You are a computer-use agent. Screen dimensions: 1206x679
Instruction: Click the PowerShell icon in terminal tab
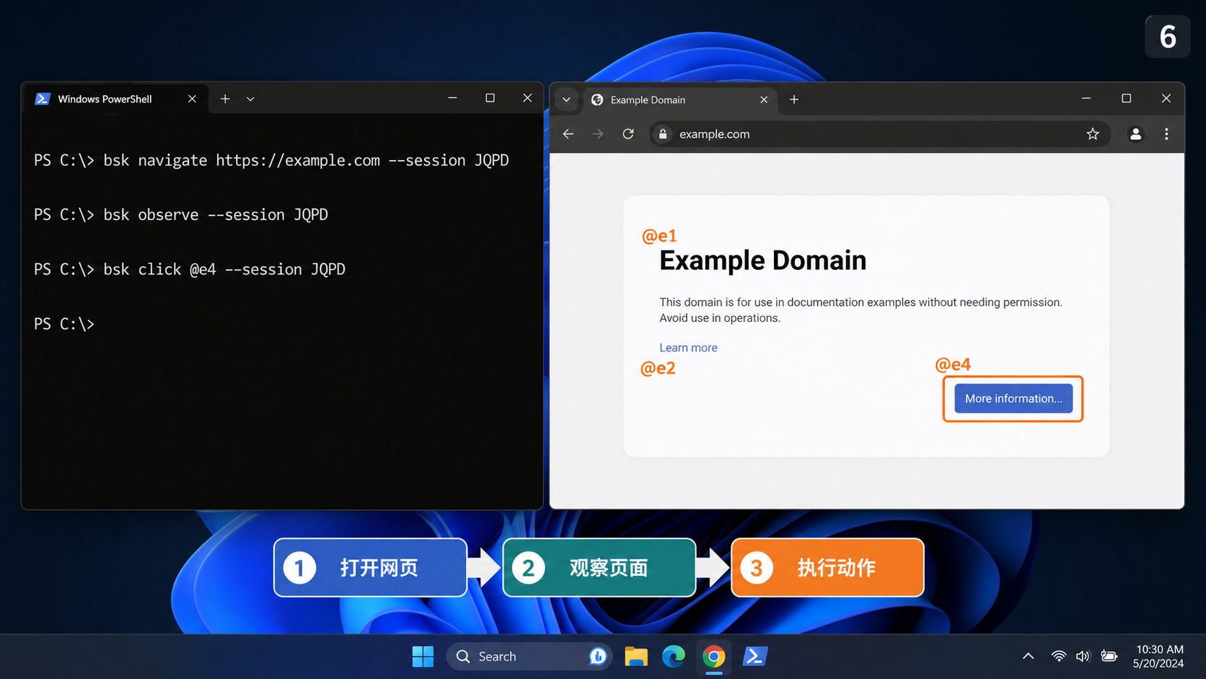pos(43,99)
